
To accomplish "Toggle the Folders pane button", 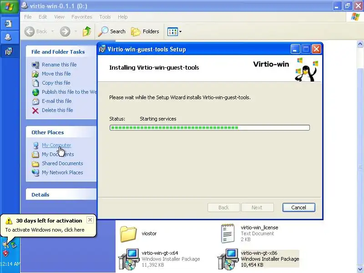I will [145, 31].
